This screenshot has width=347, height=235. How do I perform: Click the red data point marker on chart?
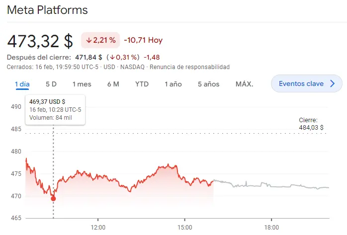click(x=53, y=199)
